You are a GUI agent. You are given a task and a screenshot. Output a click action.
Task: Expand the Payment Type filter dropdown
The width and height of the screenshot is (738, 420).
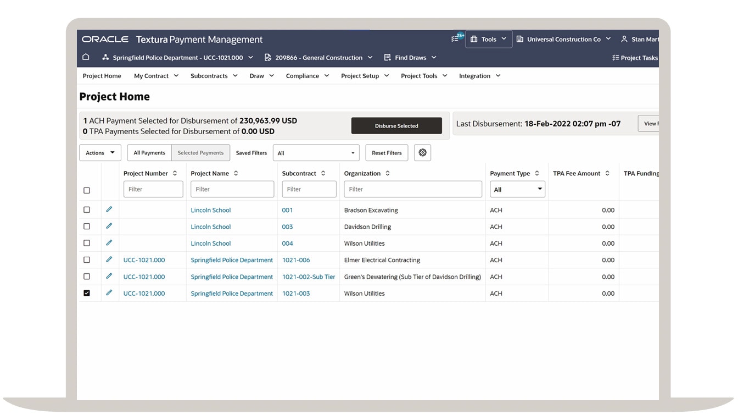click(517, 189)
